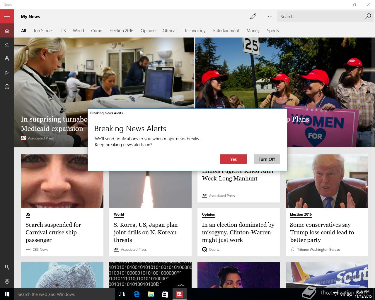The width and height of the screenshot is (375, 300).
Task: Switch to the Offbeat tab
Action: click(x=170, y=31)
